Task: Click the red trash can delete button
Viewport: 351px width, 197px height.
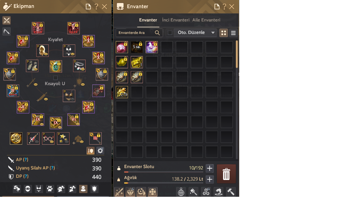Action: [226, 174]
